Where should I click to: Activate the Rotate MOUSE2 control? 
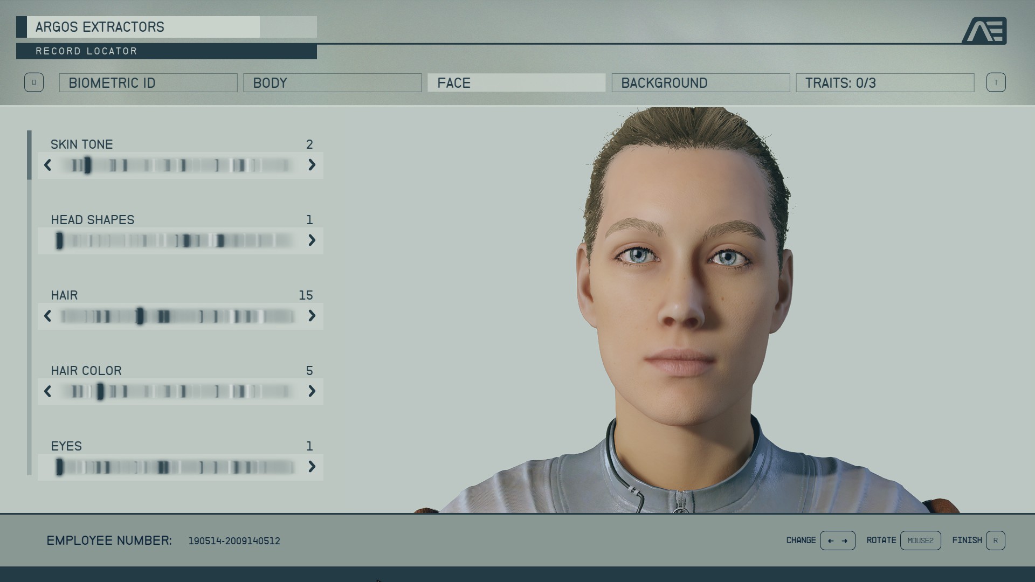pyautogui.click(x=921, y=541)
